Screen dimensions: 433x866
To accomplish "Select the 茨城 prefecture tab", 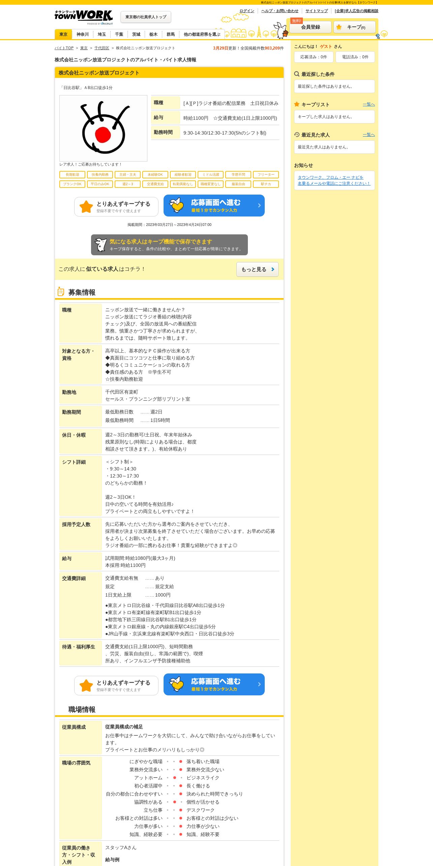I will pyautogui.click(x=136, y=34).
